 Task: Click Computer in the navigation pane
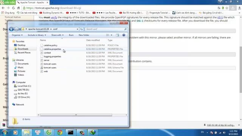click(21, 82)
